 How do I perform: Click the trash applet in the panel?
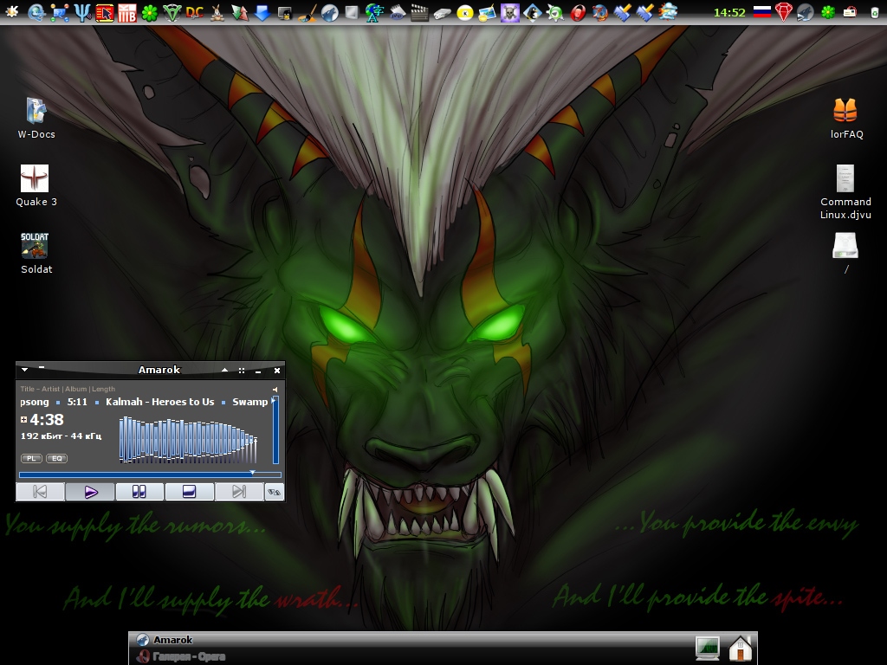pyautogui.click(x=875, y=12)
